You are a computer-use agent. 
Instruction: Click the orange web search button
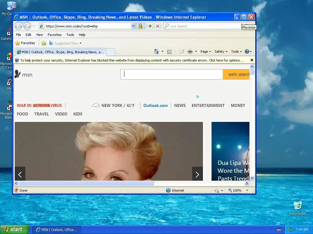click(236, 74)
